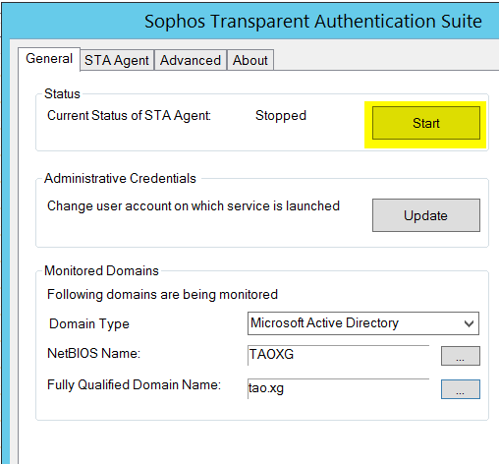Open the STA Agent tab
The image size is (499, 464).
[x=117, y=60]
